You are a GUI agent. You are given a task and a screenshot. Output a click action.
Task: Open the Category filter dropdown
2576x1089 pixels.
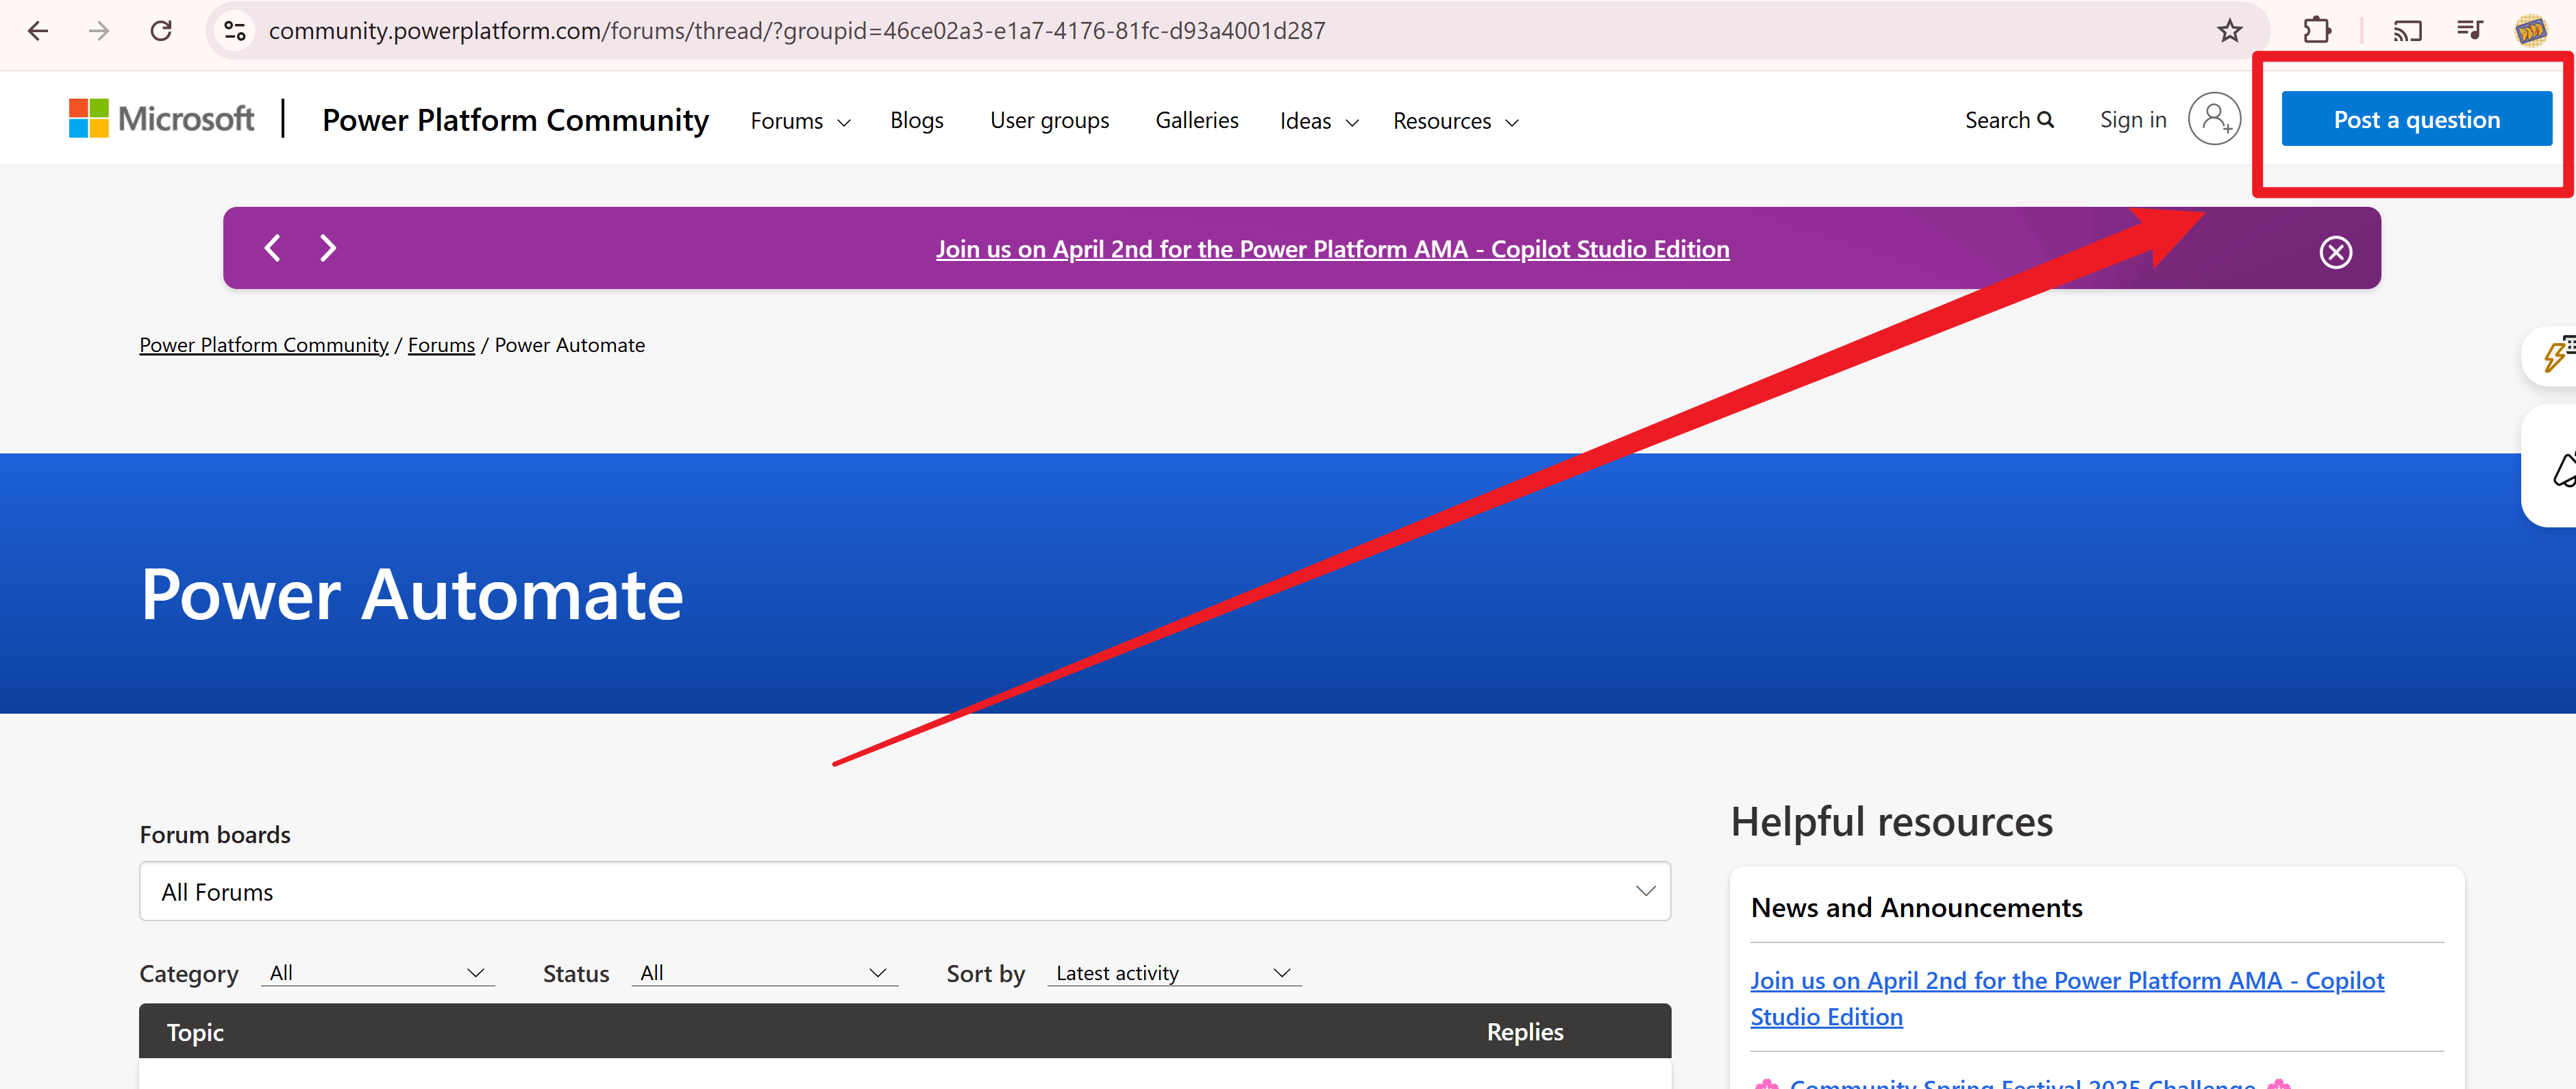377,973
